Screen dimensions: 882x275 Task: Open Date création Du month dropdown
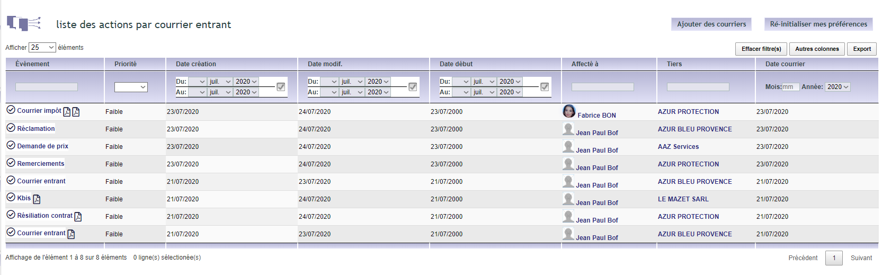[220, 82]
